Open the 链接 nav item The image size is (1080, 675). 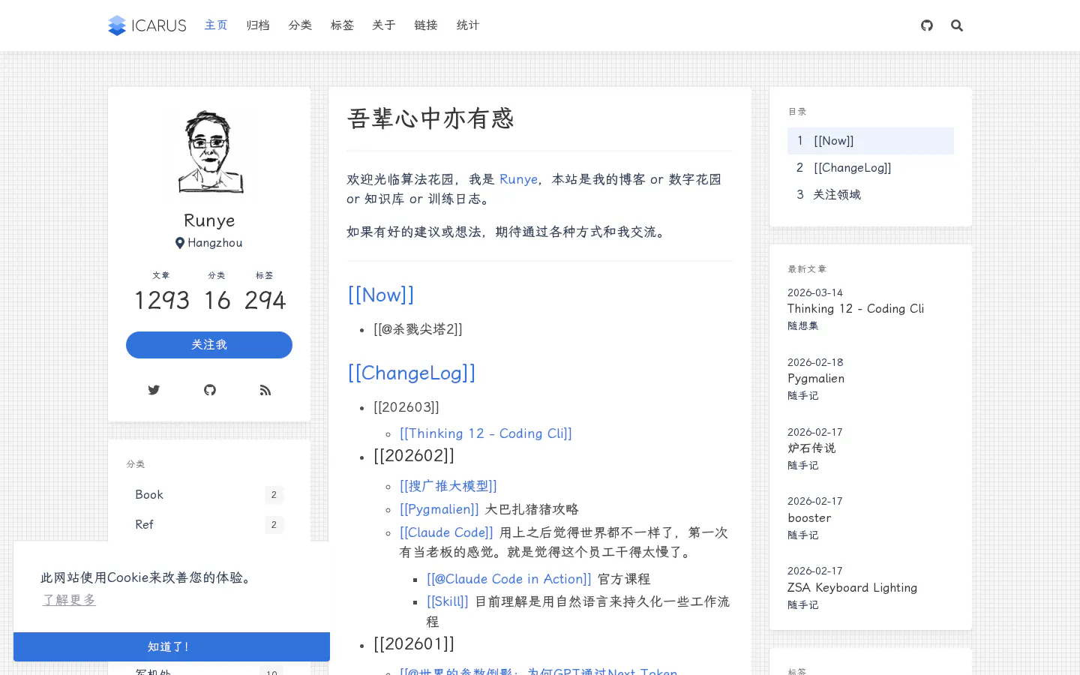tap(426, 25)
